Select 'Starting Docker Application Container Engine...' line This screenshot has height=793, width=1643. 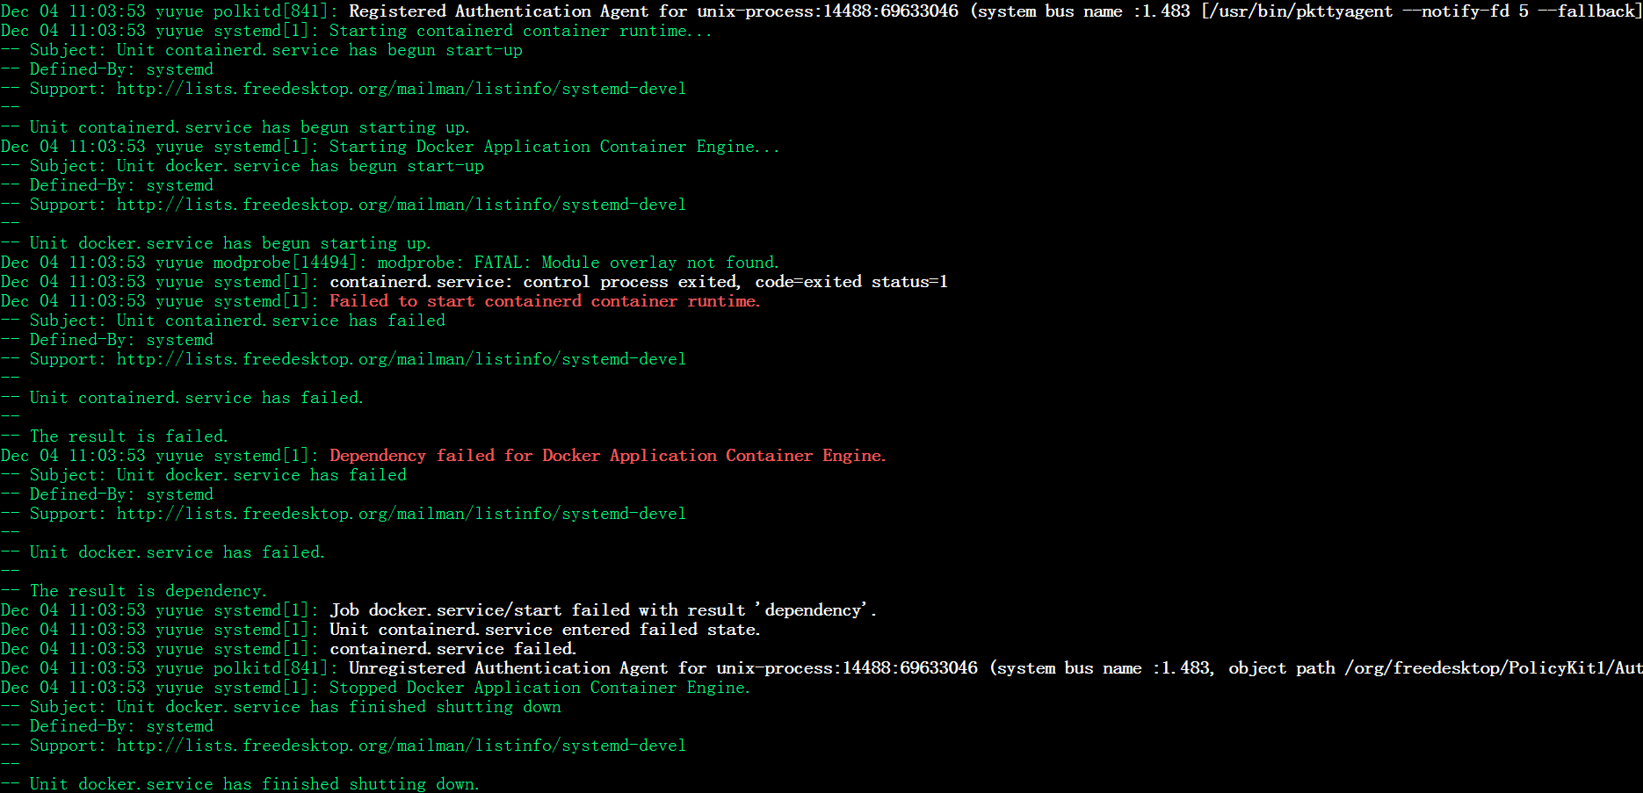tap(390, 147)
